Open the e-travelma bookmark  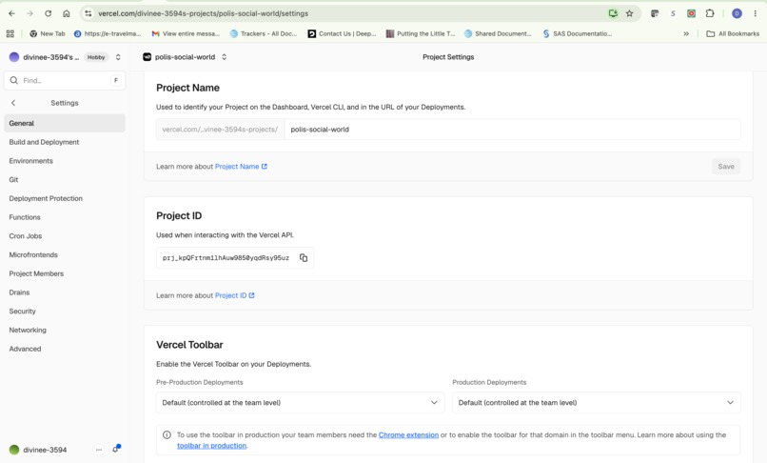tap(108, 33)
